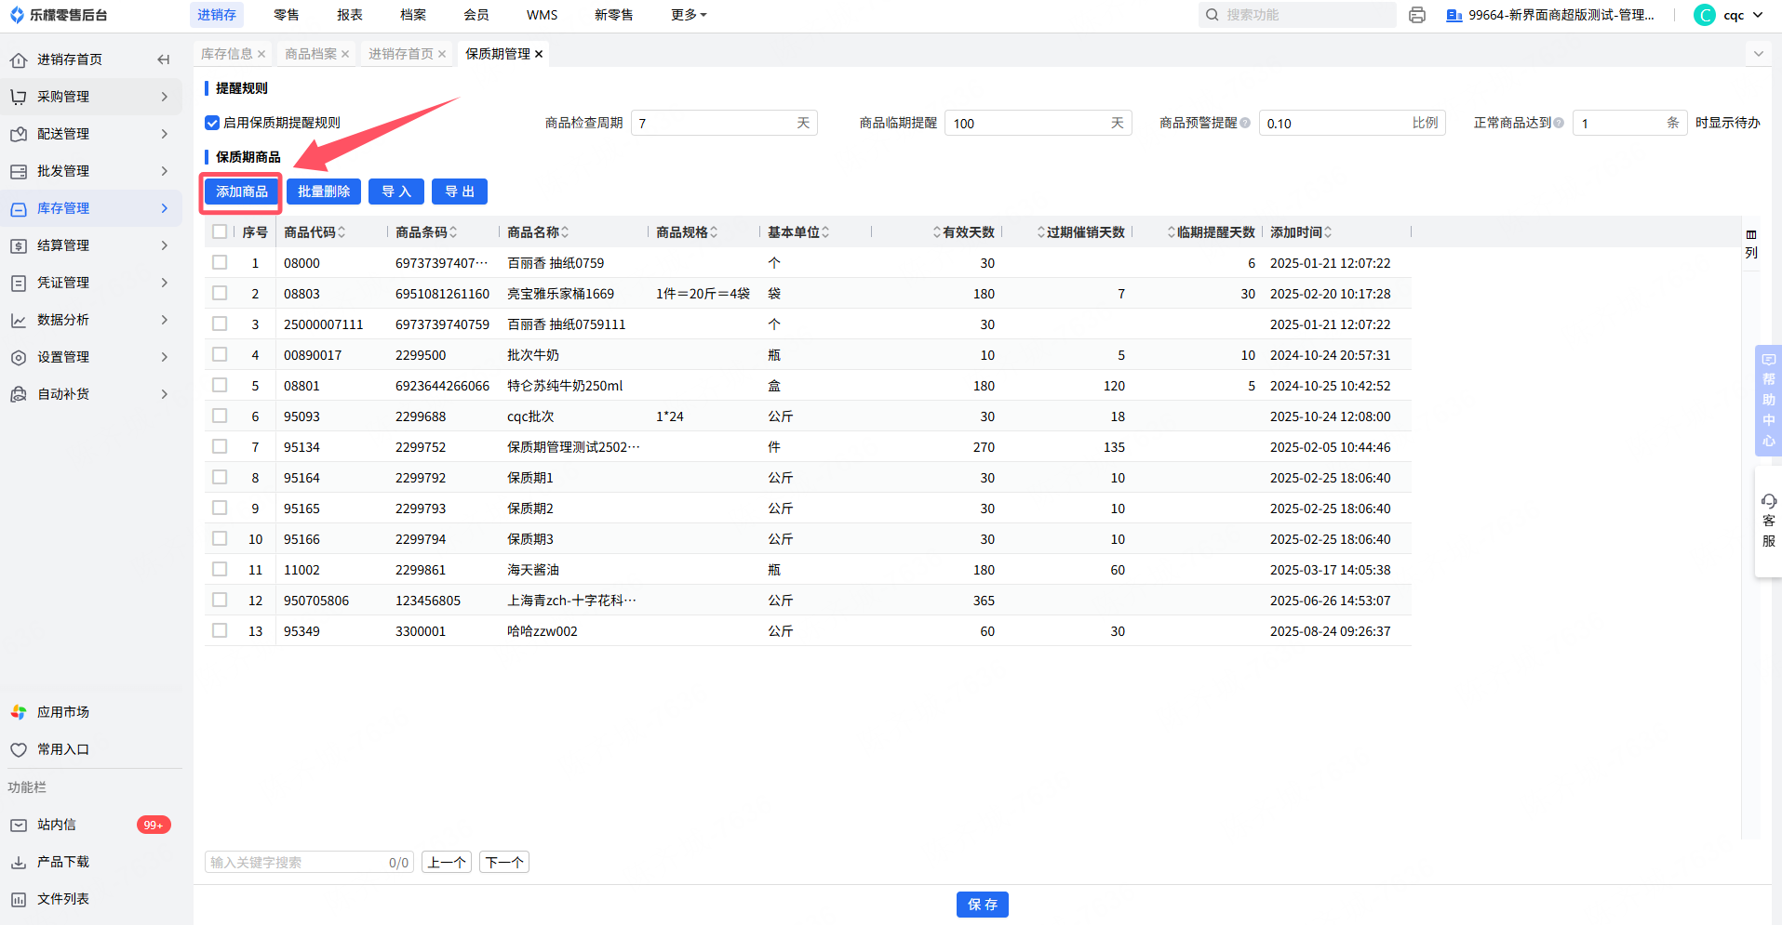
Task: Expand the 数据分析 submenu arrow
Action: pos(165,320)
